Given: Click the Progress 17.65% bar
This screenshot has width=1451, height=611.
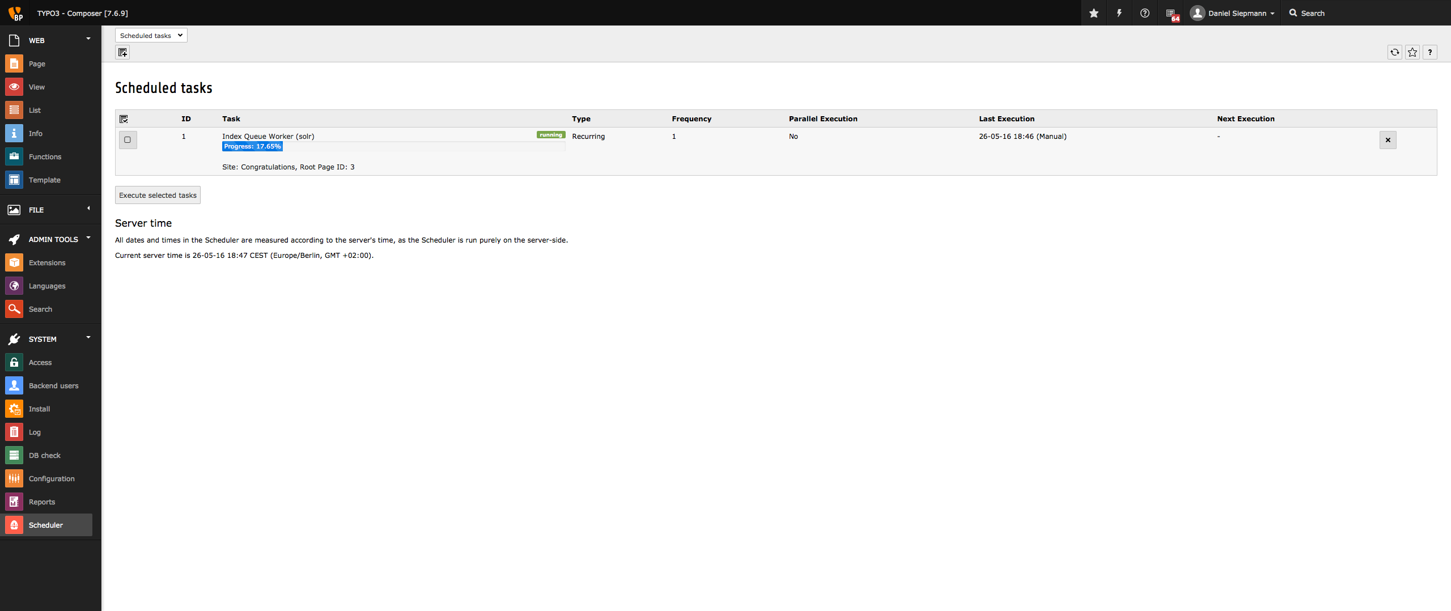Looking at the screenshot, I should 252,147.
